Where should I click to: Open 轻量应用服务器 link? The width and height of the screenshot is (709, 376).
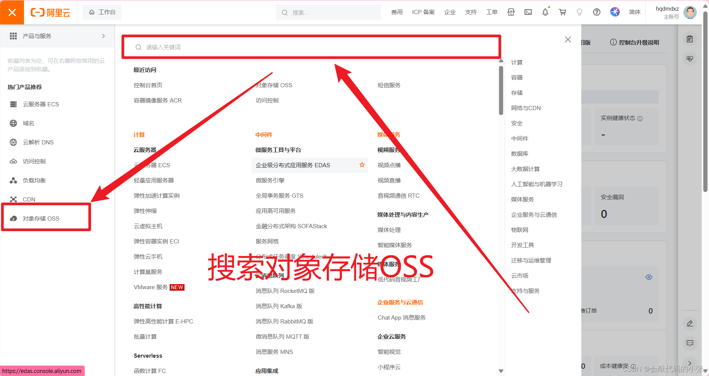click(x=154, y=181)
